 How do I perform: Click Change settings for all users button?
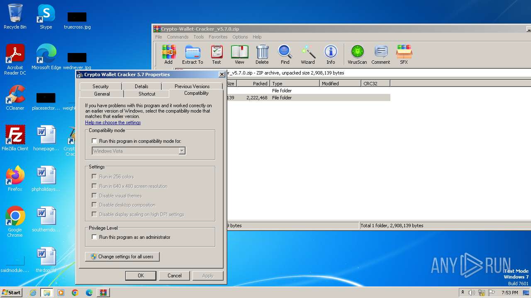coord(122,257)
